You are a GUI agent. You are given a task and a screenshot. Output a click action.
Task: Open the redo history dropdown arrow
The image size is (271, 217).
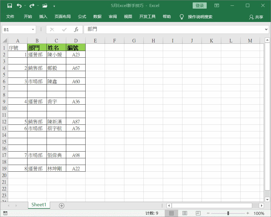tap(38, 6)
